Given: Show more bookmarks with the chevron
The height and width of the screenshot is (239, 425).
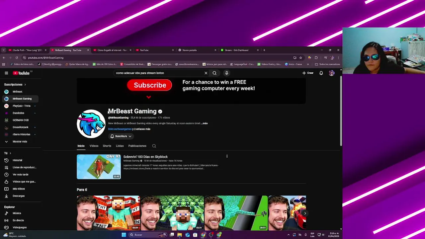Looking at the screenshot, I should pos(308,64).
